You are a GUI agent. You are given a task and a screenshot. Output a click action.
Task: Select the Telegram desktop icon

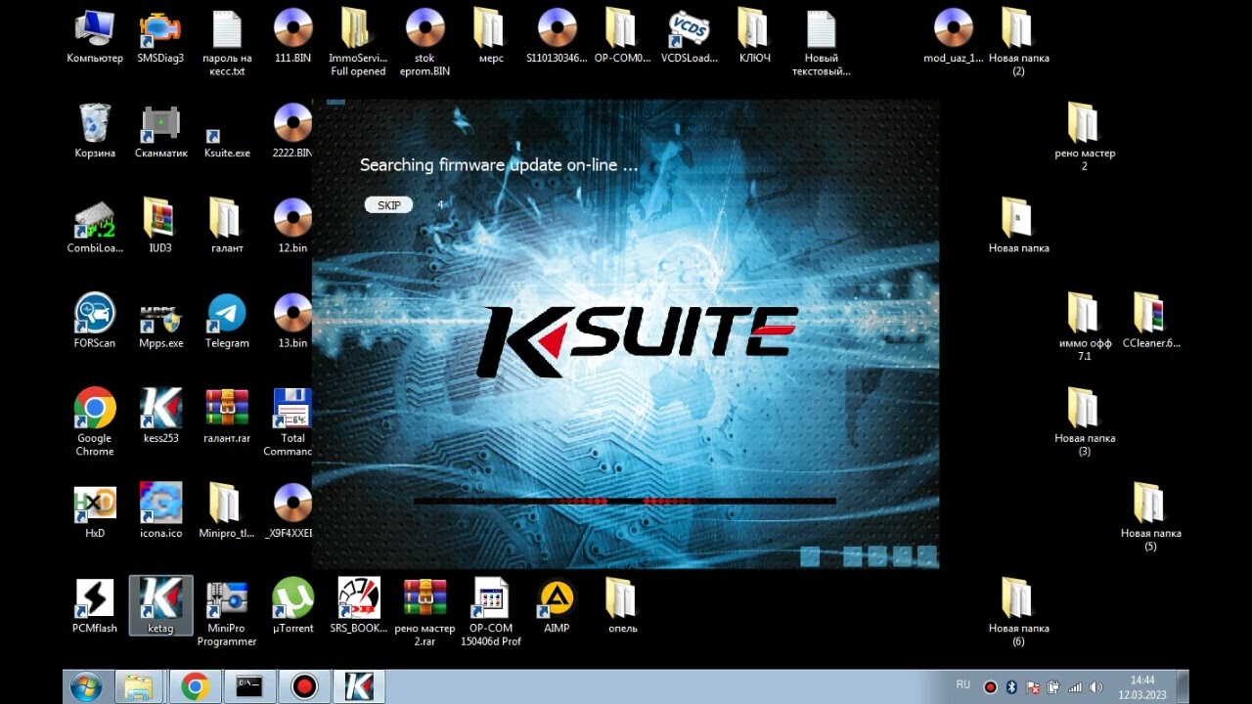(227, 321)
